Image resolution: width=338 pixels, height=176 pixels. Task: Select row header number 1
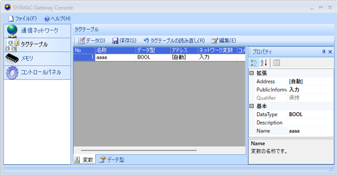84,57
